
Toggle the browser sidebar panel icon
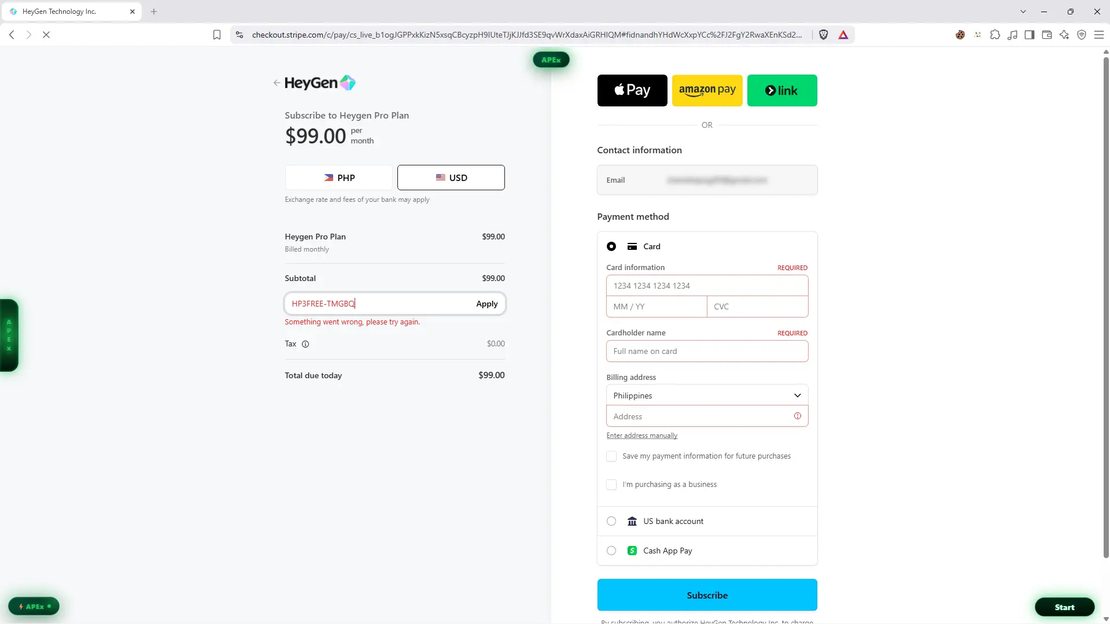click(1030, 35)
